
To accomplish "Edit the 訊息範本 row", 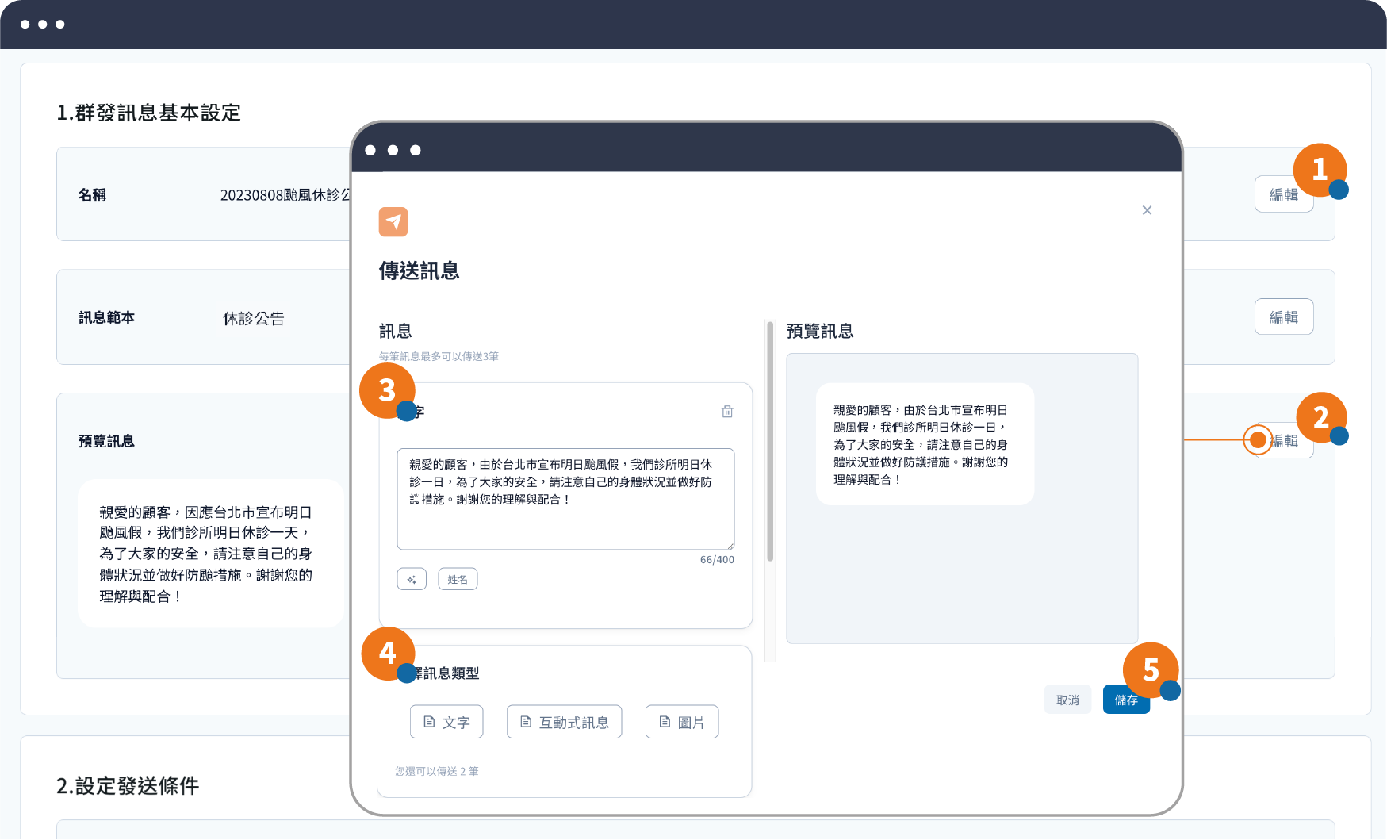I will (1283, 317).
